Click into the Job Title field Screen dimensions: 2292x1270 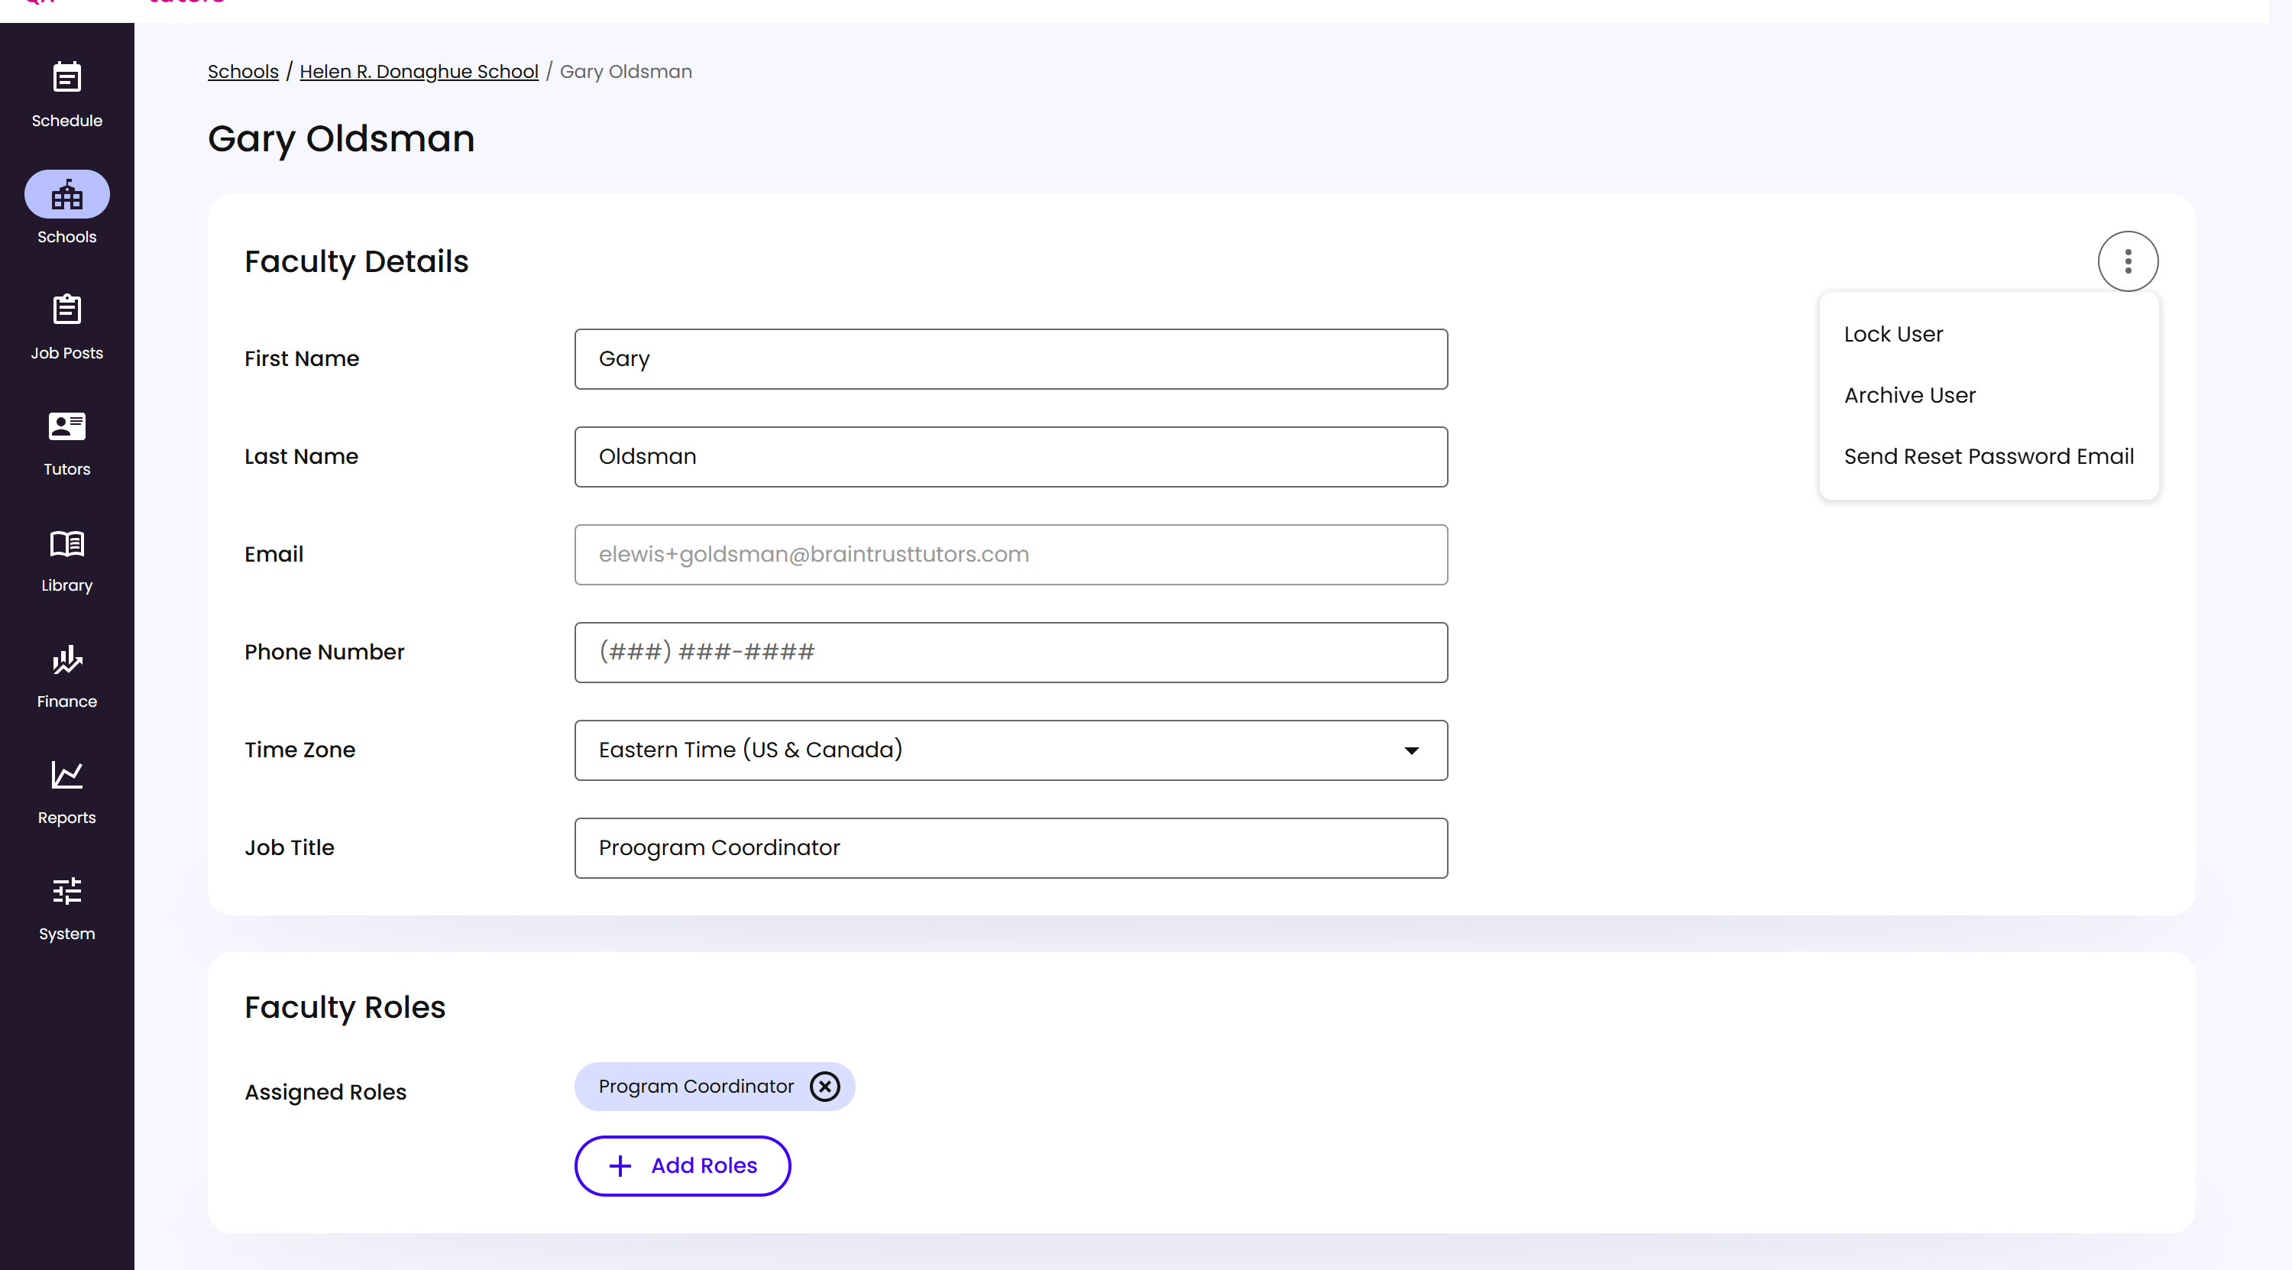1011,848
